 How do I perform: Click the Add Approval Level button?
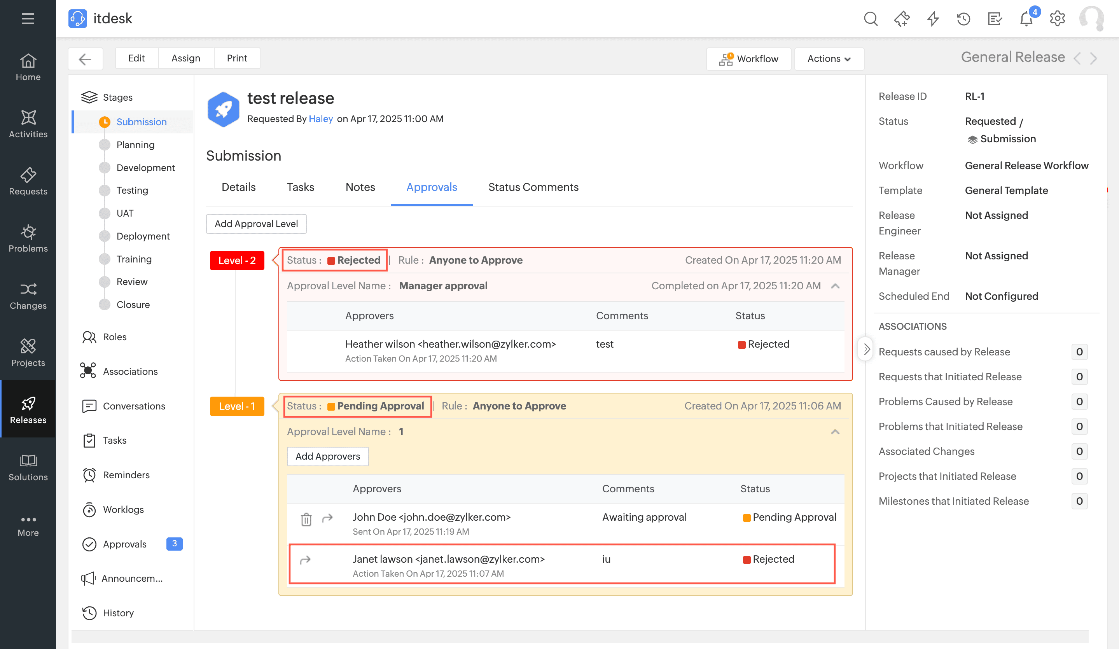coord(256,224)
